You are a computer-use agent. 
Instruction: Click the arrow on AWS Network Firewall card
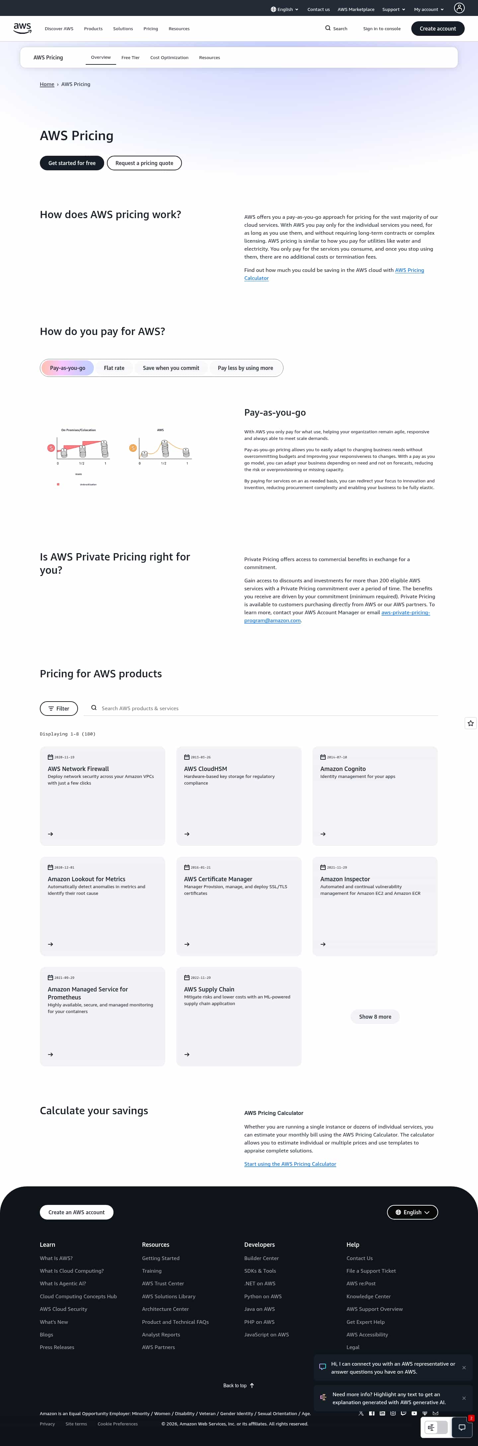tap(50, 834)
